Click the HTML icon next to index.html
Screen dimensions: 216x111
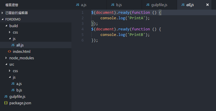pyautogui.click(x=9, y=52)
